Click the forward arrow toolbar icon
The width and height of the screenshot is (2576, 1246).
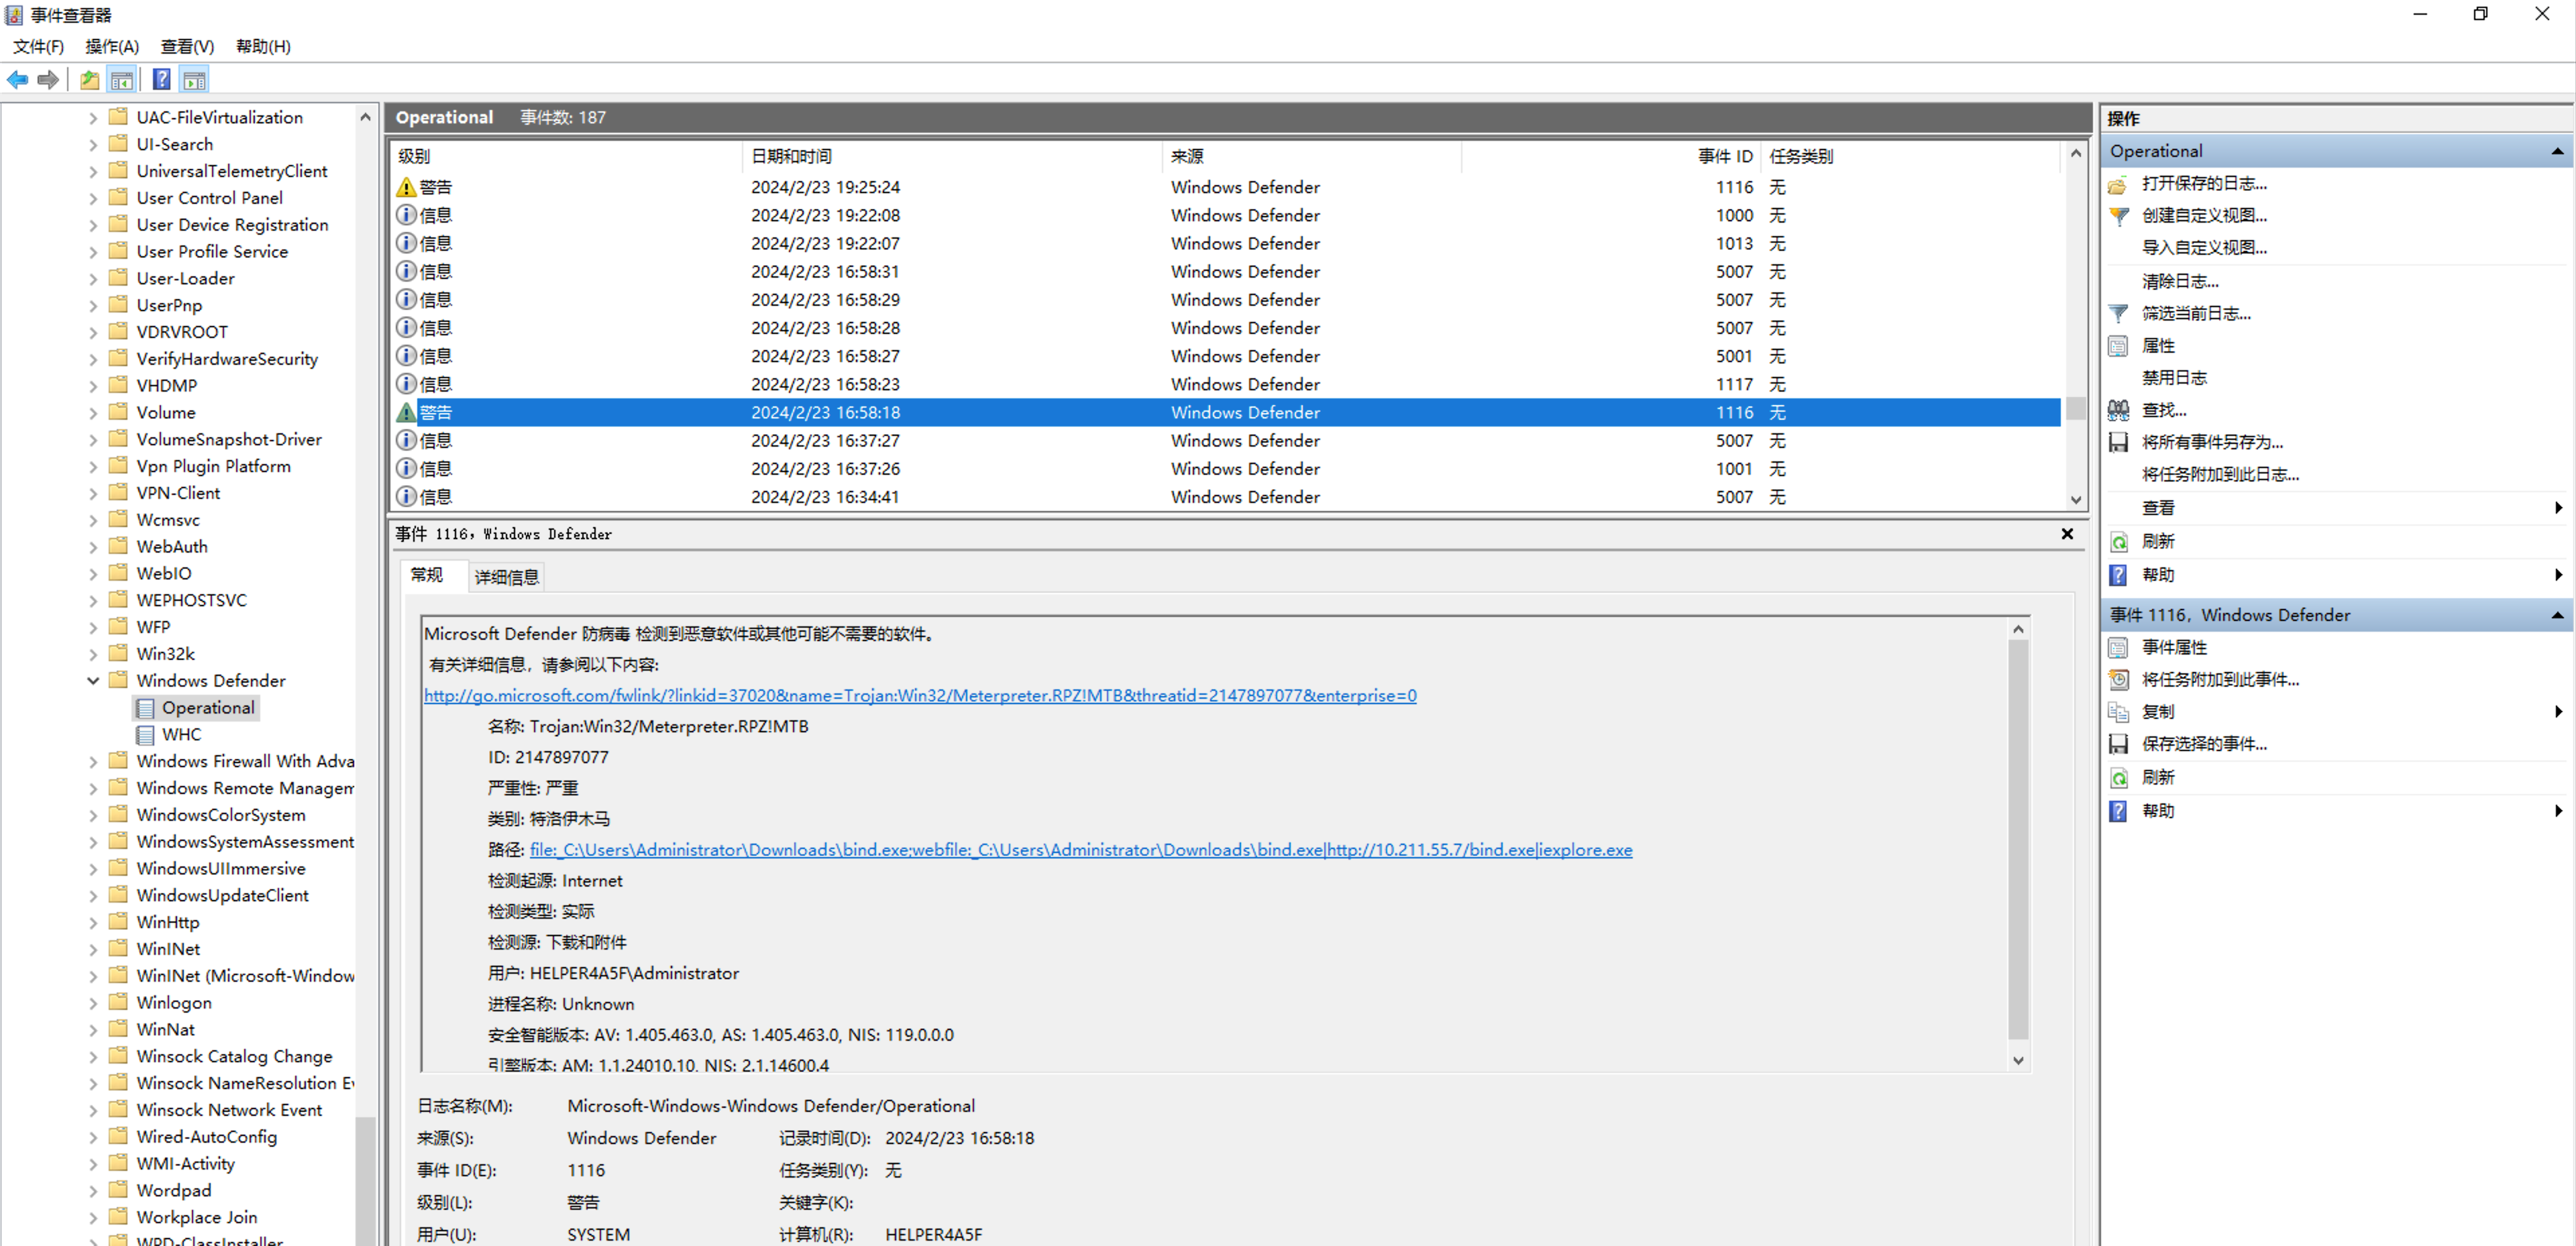point(47,80)
